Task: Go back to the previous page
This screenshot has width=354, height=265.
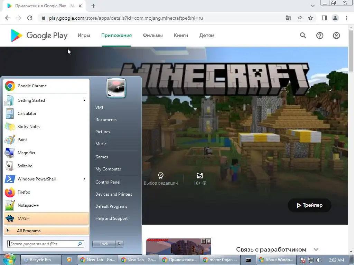Action: (x=8, y=18)
